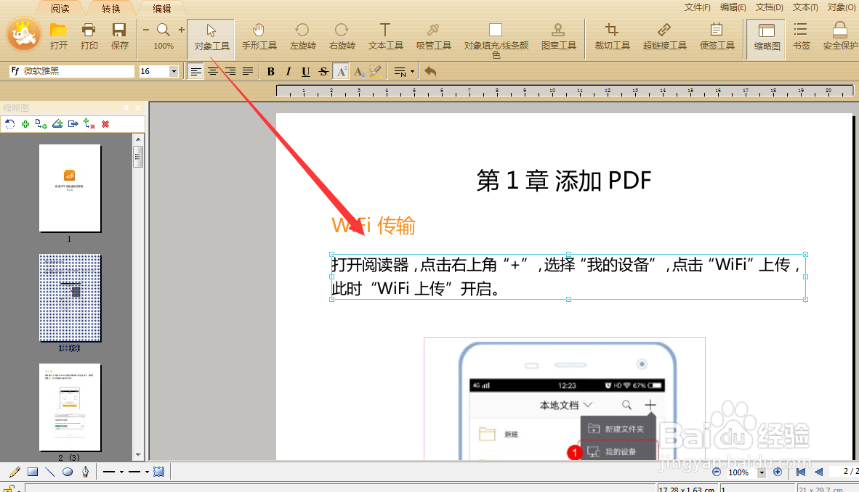Go to first page button
This screenshot has height=492, width=859.
(800, 472)
